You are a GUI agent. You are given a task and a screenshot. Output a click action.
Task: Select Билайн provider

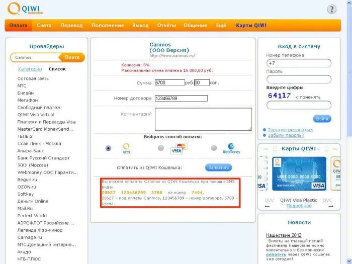point(26,93)
